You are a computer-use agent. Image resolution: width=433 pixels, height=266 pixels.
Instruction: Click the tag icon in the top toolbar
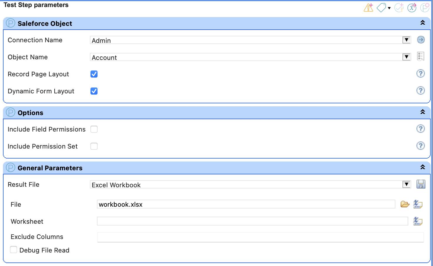pyautogui.click(x=381, y=8)
